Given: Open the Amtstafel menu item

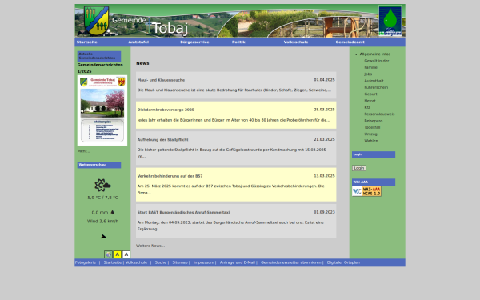Looking at the screenshot, I should [x=138, y=42].
